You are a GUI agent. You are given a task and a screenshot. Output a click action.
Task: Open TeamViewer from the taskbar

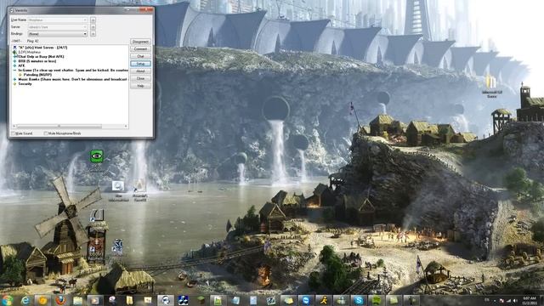tap(306, 300)
